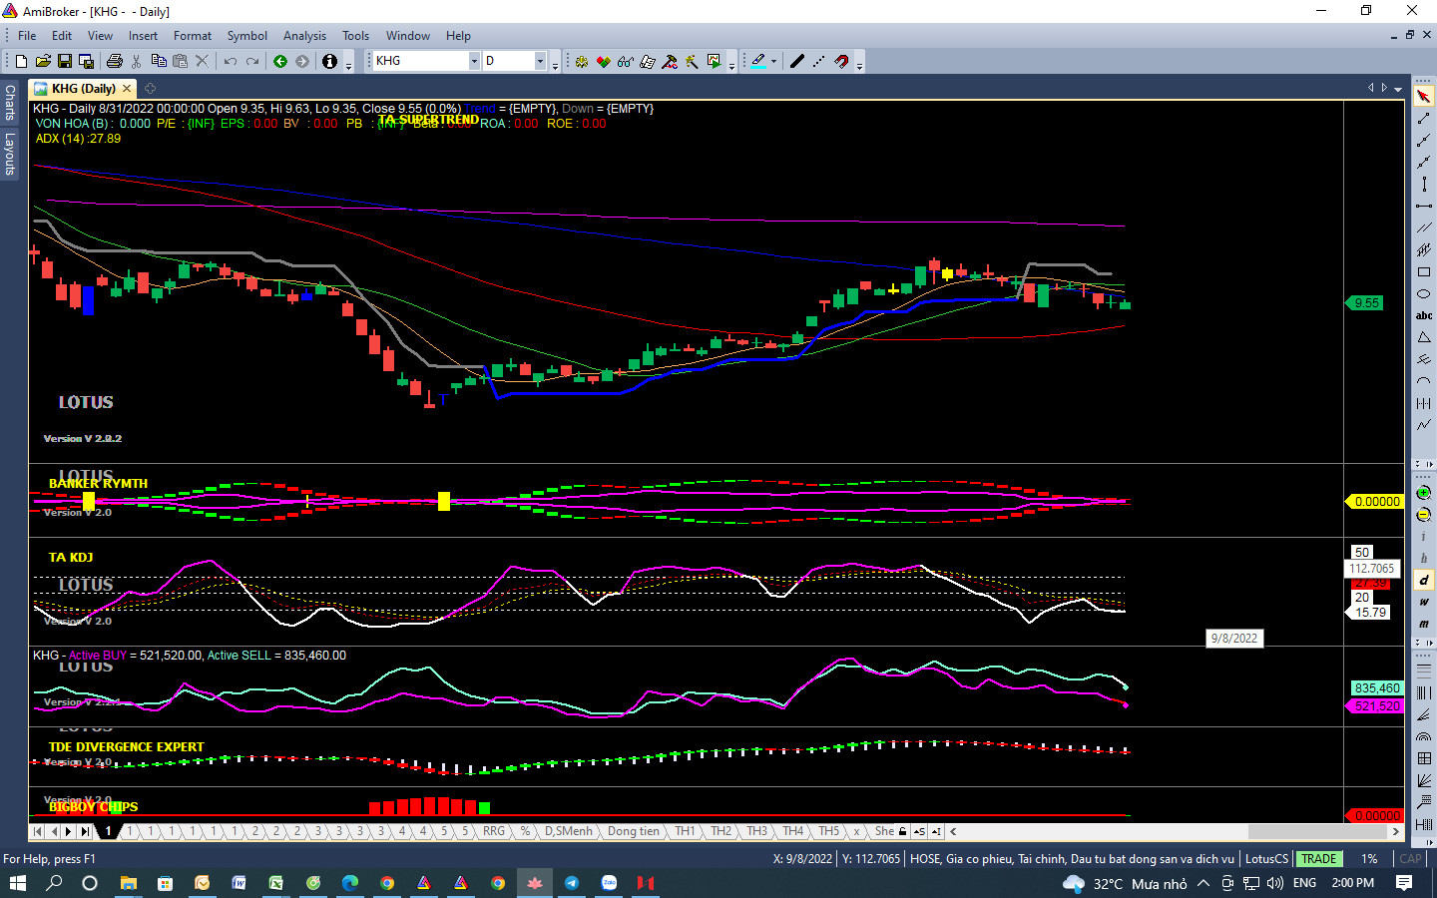Open the Quote Editor glasses icon
Screen dimensions: 1437x898
pyautogui.click(x=626, y=61)
